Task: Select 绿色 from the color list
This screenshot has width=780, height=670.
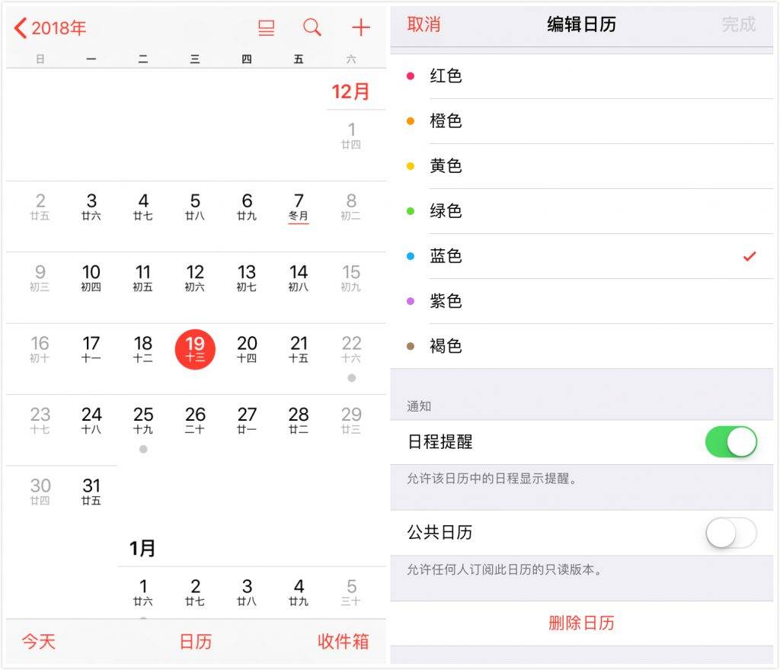Action: (446, 211)
